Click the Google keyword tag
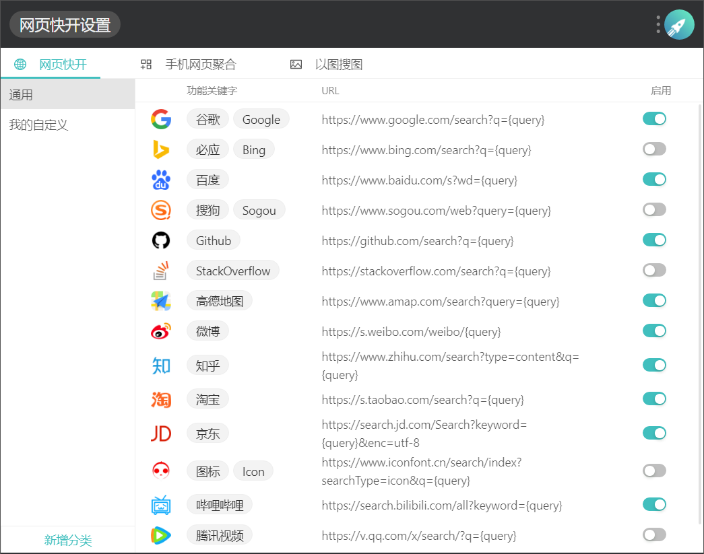Viewport: 704px width, 554px height. (261, 119)
